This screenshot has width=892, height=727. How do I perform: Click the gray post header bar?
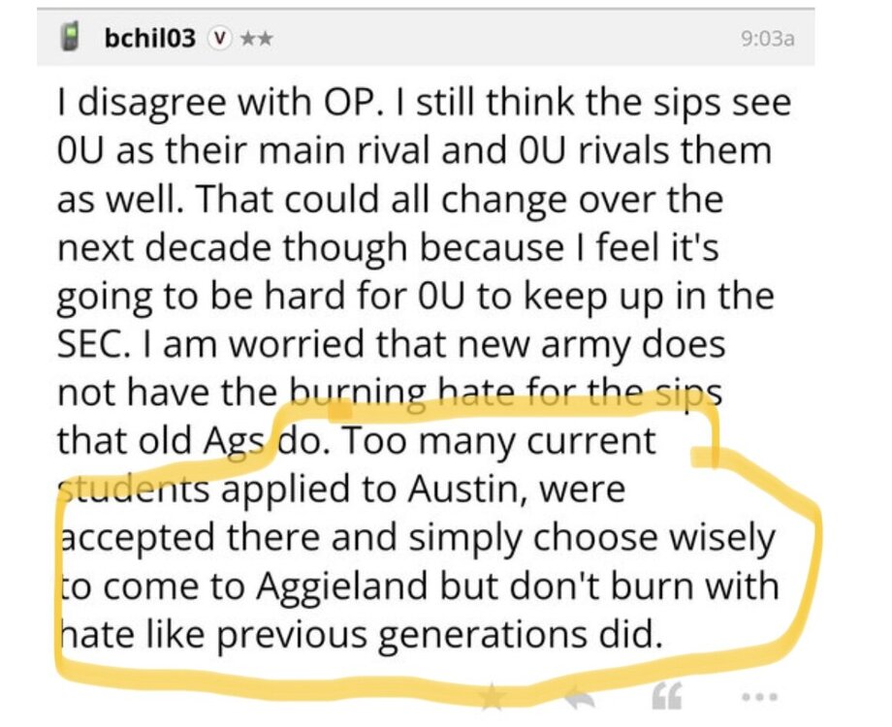point(485,39)
